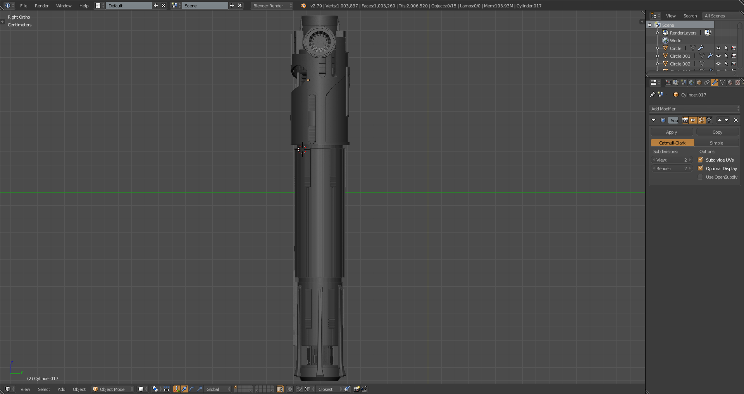Collapse the Subsurf modifier panel
This screenshot has width=744, height=394.
654,120
